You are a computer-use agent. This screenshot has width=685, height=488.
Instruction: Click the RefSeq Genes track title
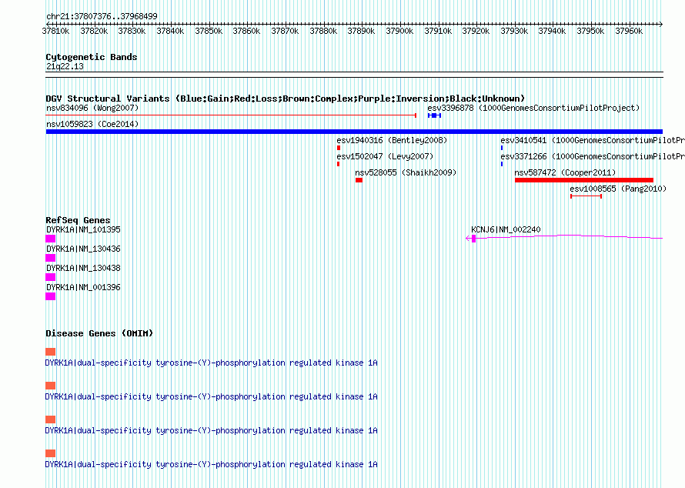pos(78,220)
